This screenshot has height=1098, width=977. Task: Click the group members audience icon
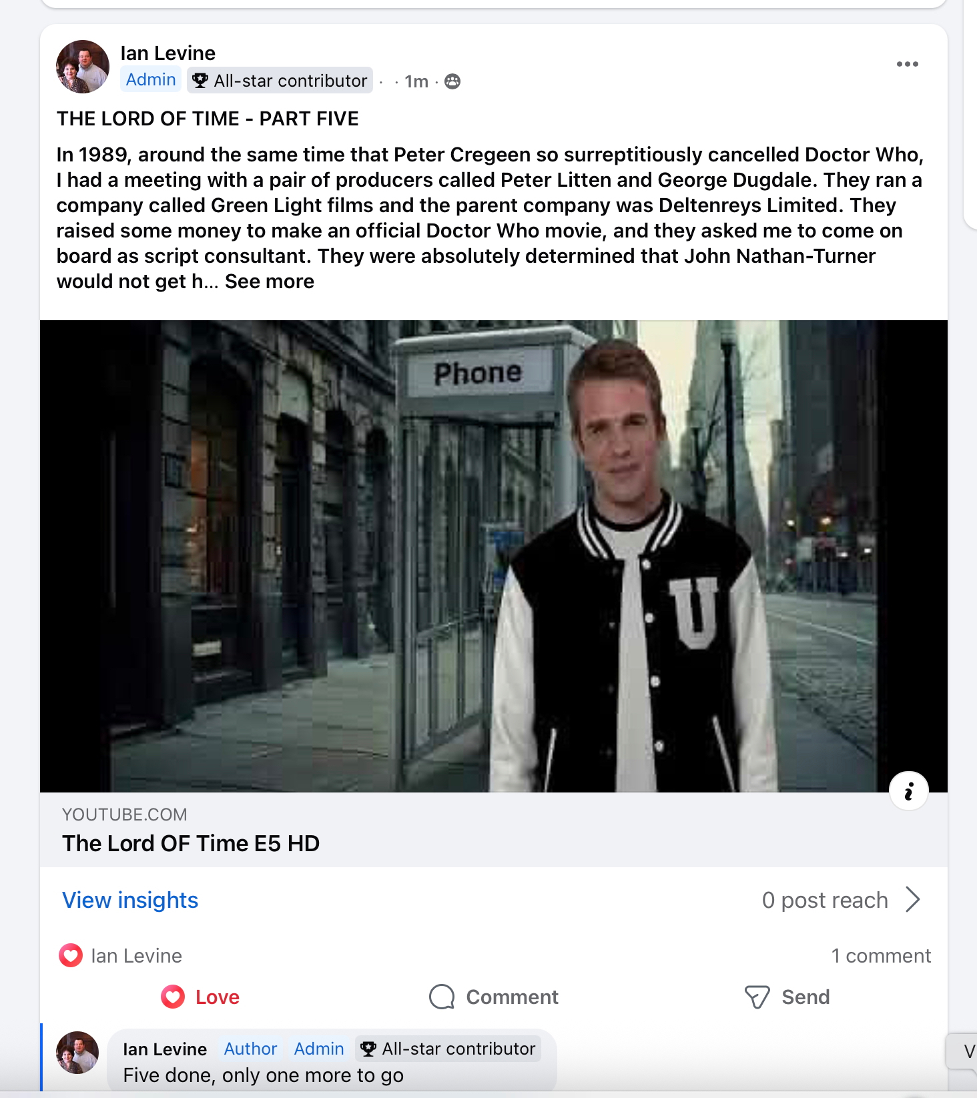pos(452,81)
